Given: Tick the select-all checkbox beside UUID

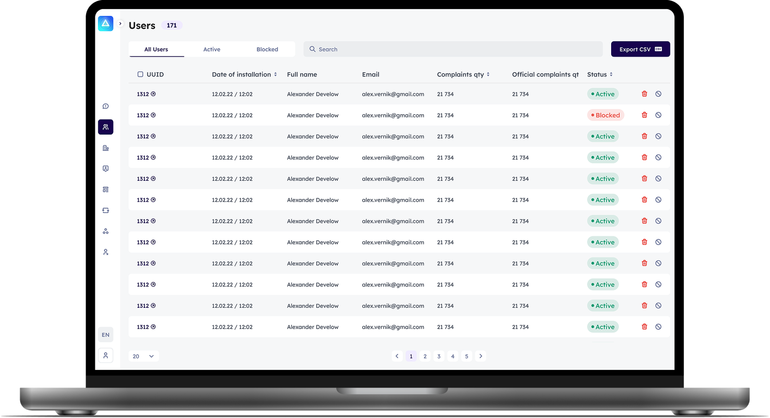Looking at the screenshot, I should 141,75.
